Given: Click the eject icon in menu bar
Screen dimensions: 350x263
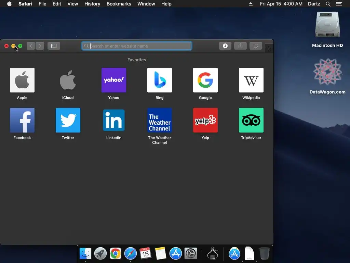Looking at the screenshot, I should 251,4.
